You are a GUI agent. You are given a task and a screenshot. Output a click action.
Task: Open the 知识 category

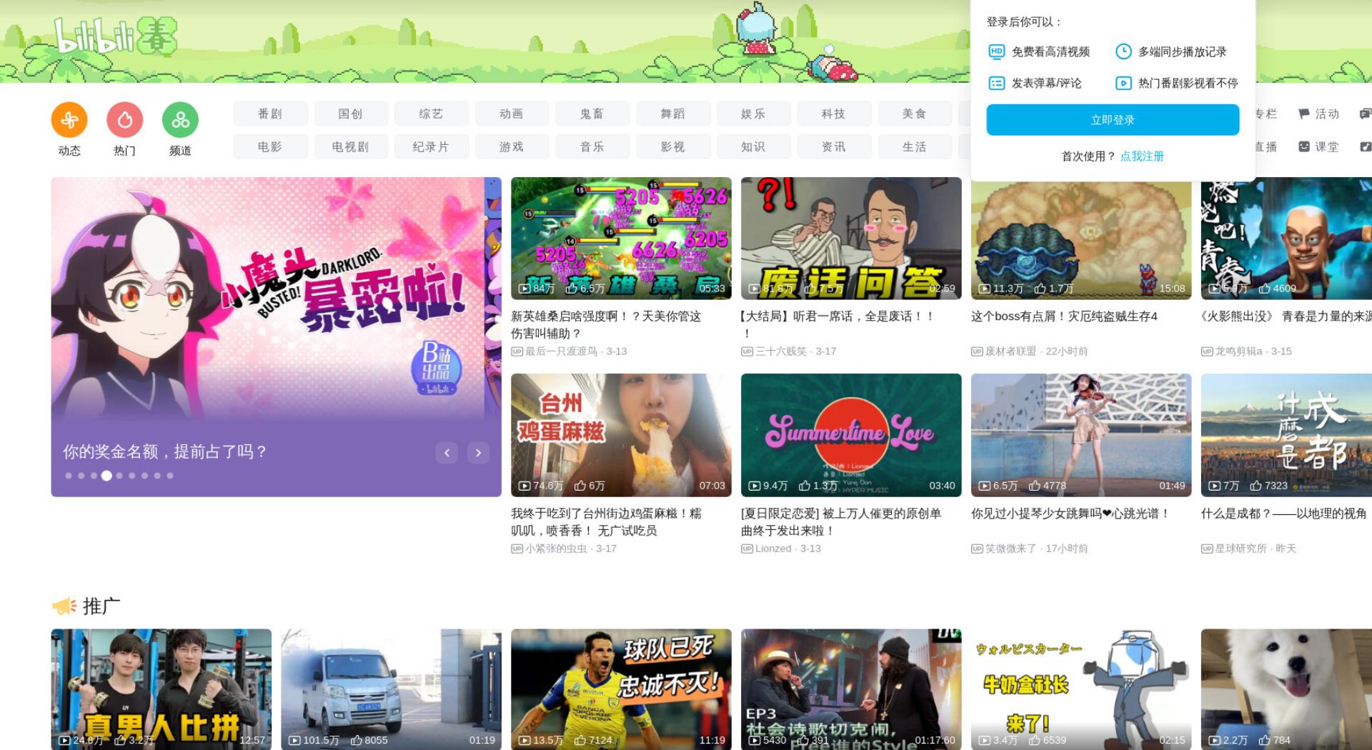tap(753, 146)
